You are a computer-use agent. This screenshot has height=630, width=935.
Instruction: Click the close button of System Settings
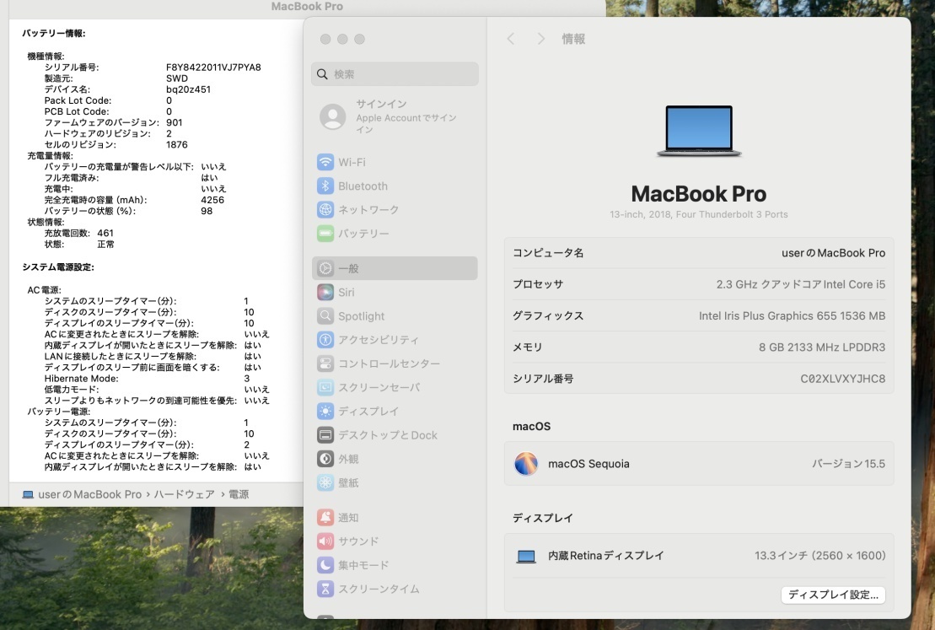pos(325,39)
